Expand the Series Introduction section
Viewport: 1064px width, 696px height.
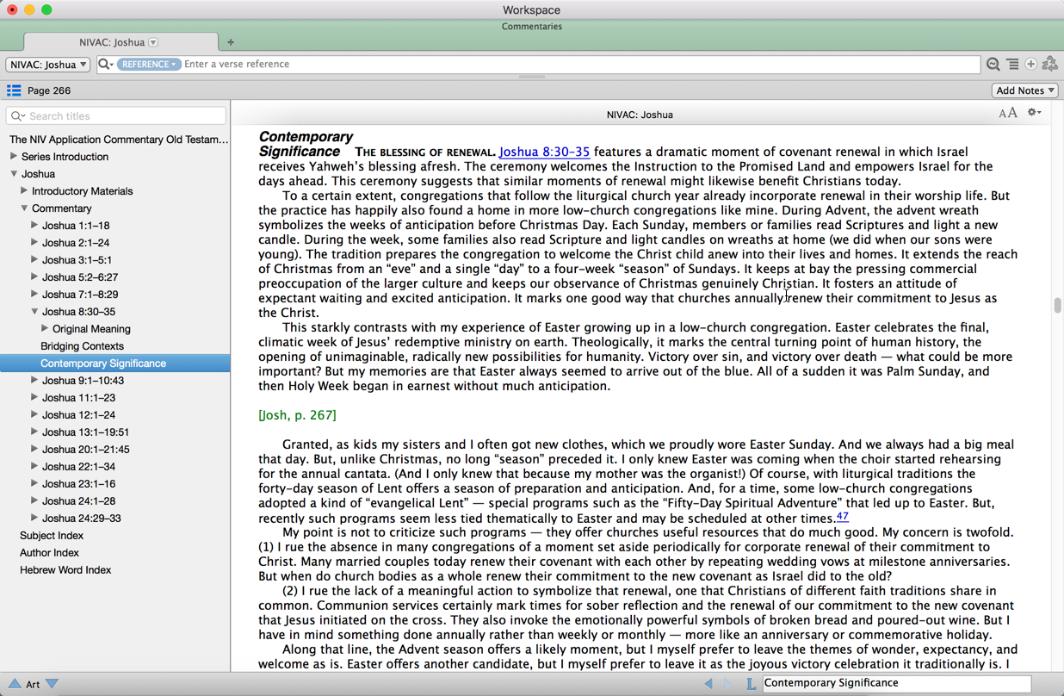point(14,157)
